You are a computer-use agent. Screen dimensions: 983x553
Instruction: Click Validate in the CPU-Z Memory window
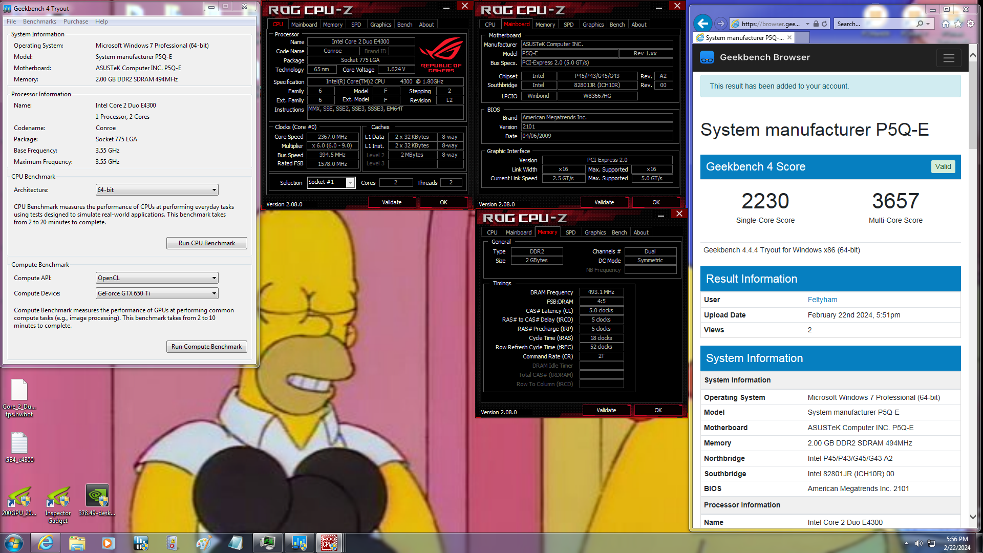606,410
